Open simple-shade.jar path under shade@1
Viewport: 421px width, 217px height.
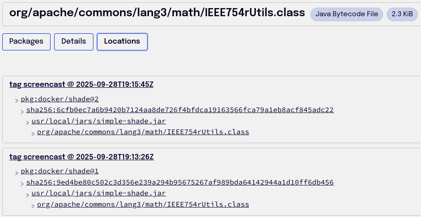click(x=98, y=194)
